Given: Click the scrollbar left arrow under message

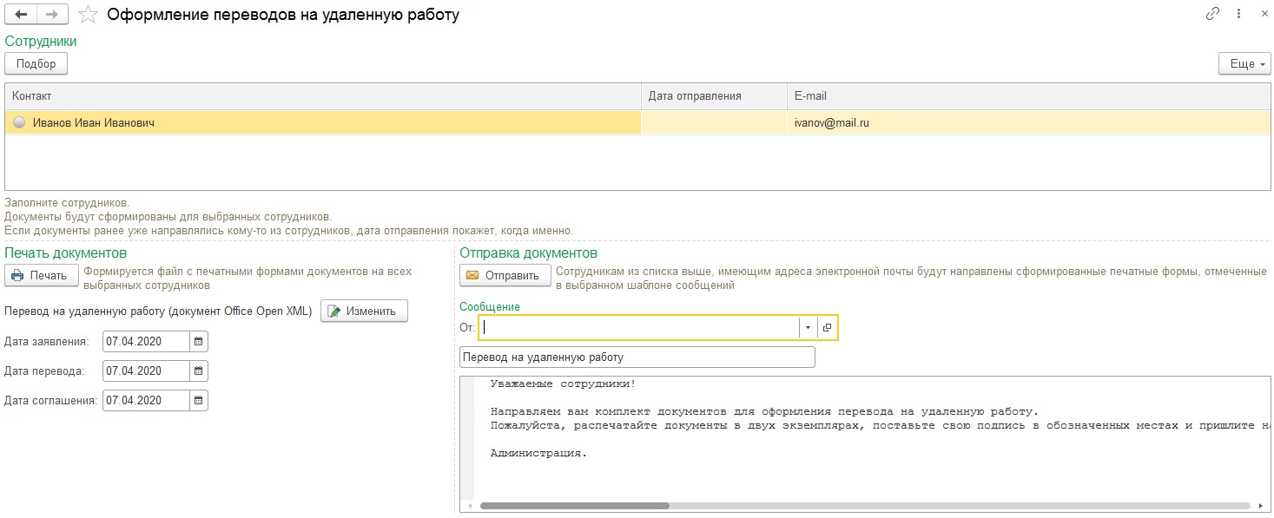Looking at the screenshot, I should click(469, 505).
